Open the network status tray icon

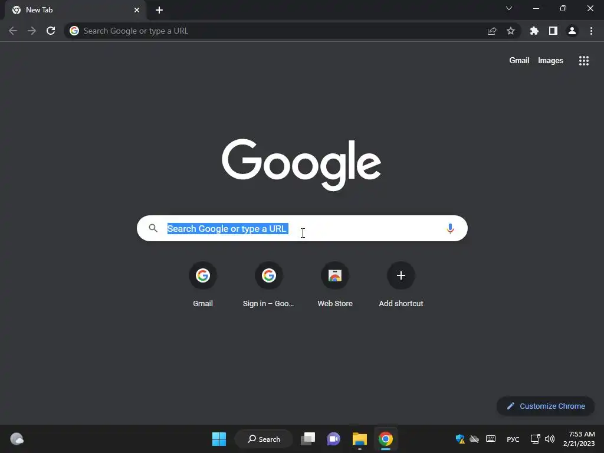(x=536, y=439)
